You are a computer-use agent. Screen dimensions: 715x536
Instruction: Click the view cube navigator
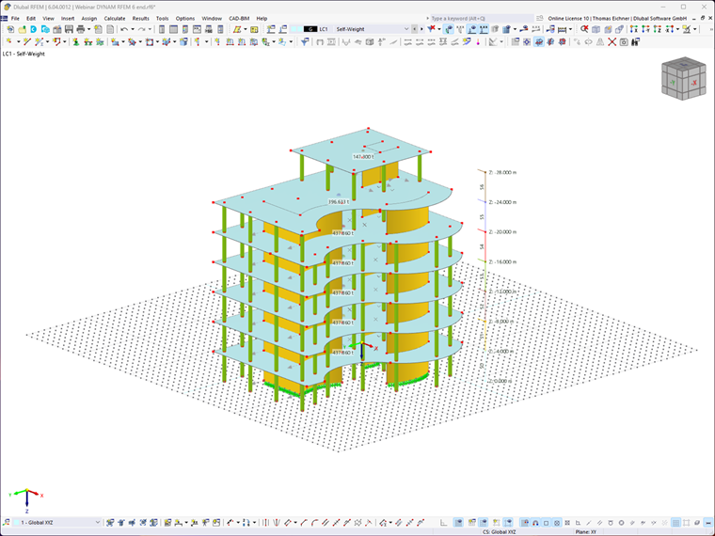684,78
